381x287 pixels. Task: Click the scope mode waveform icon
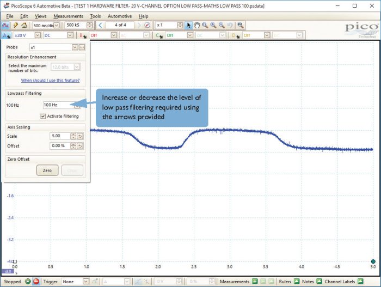coord(5,25)
